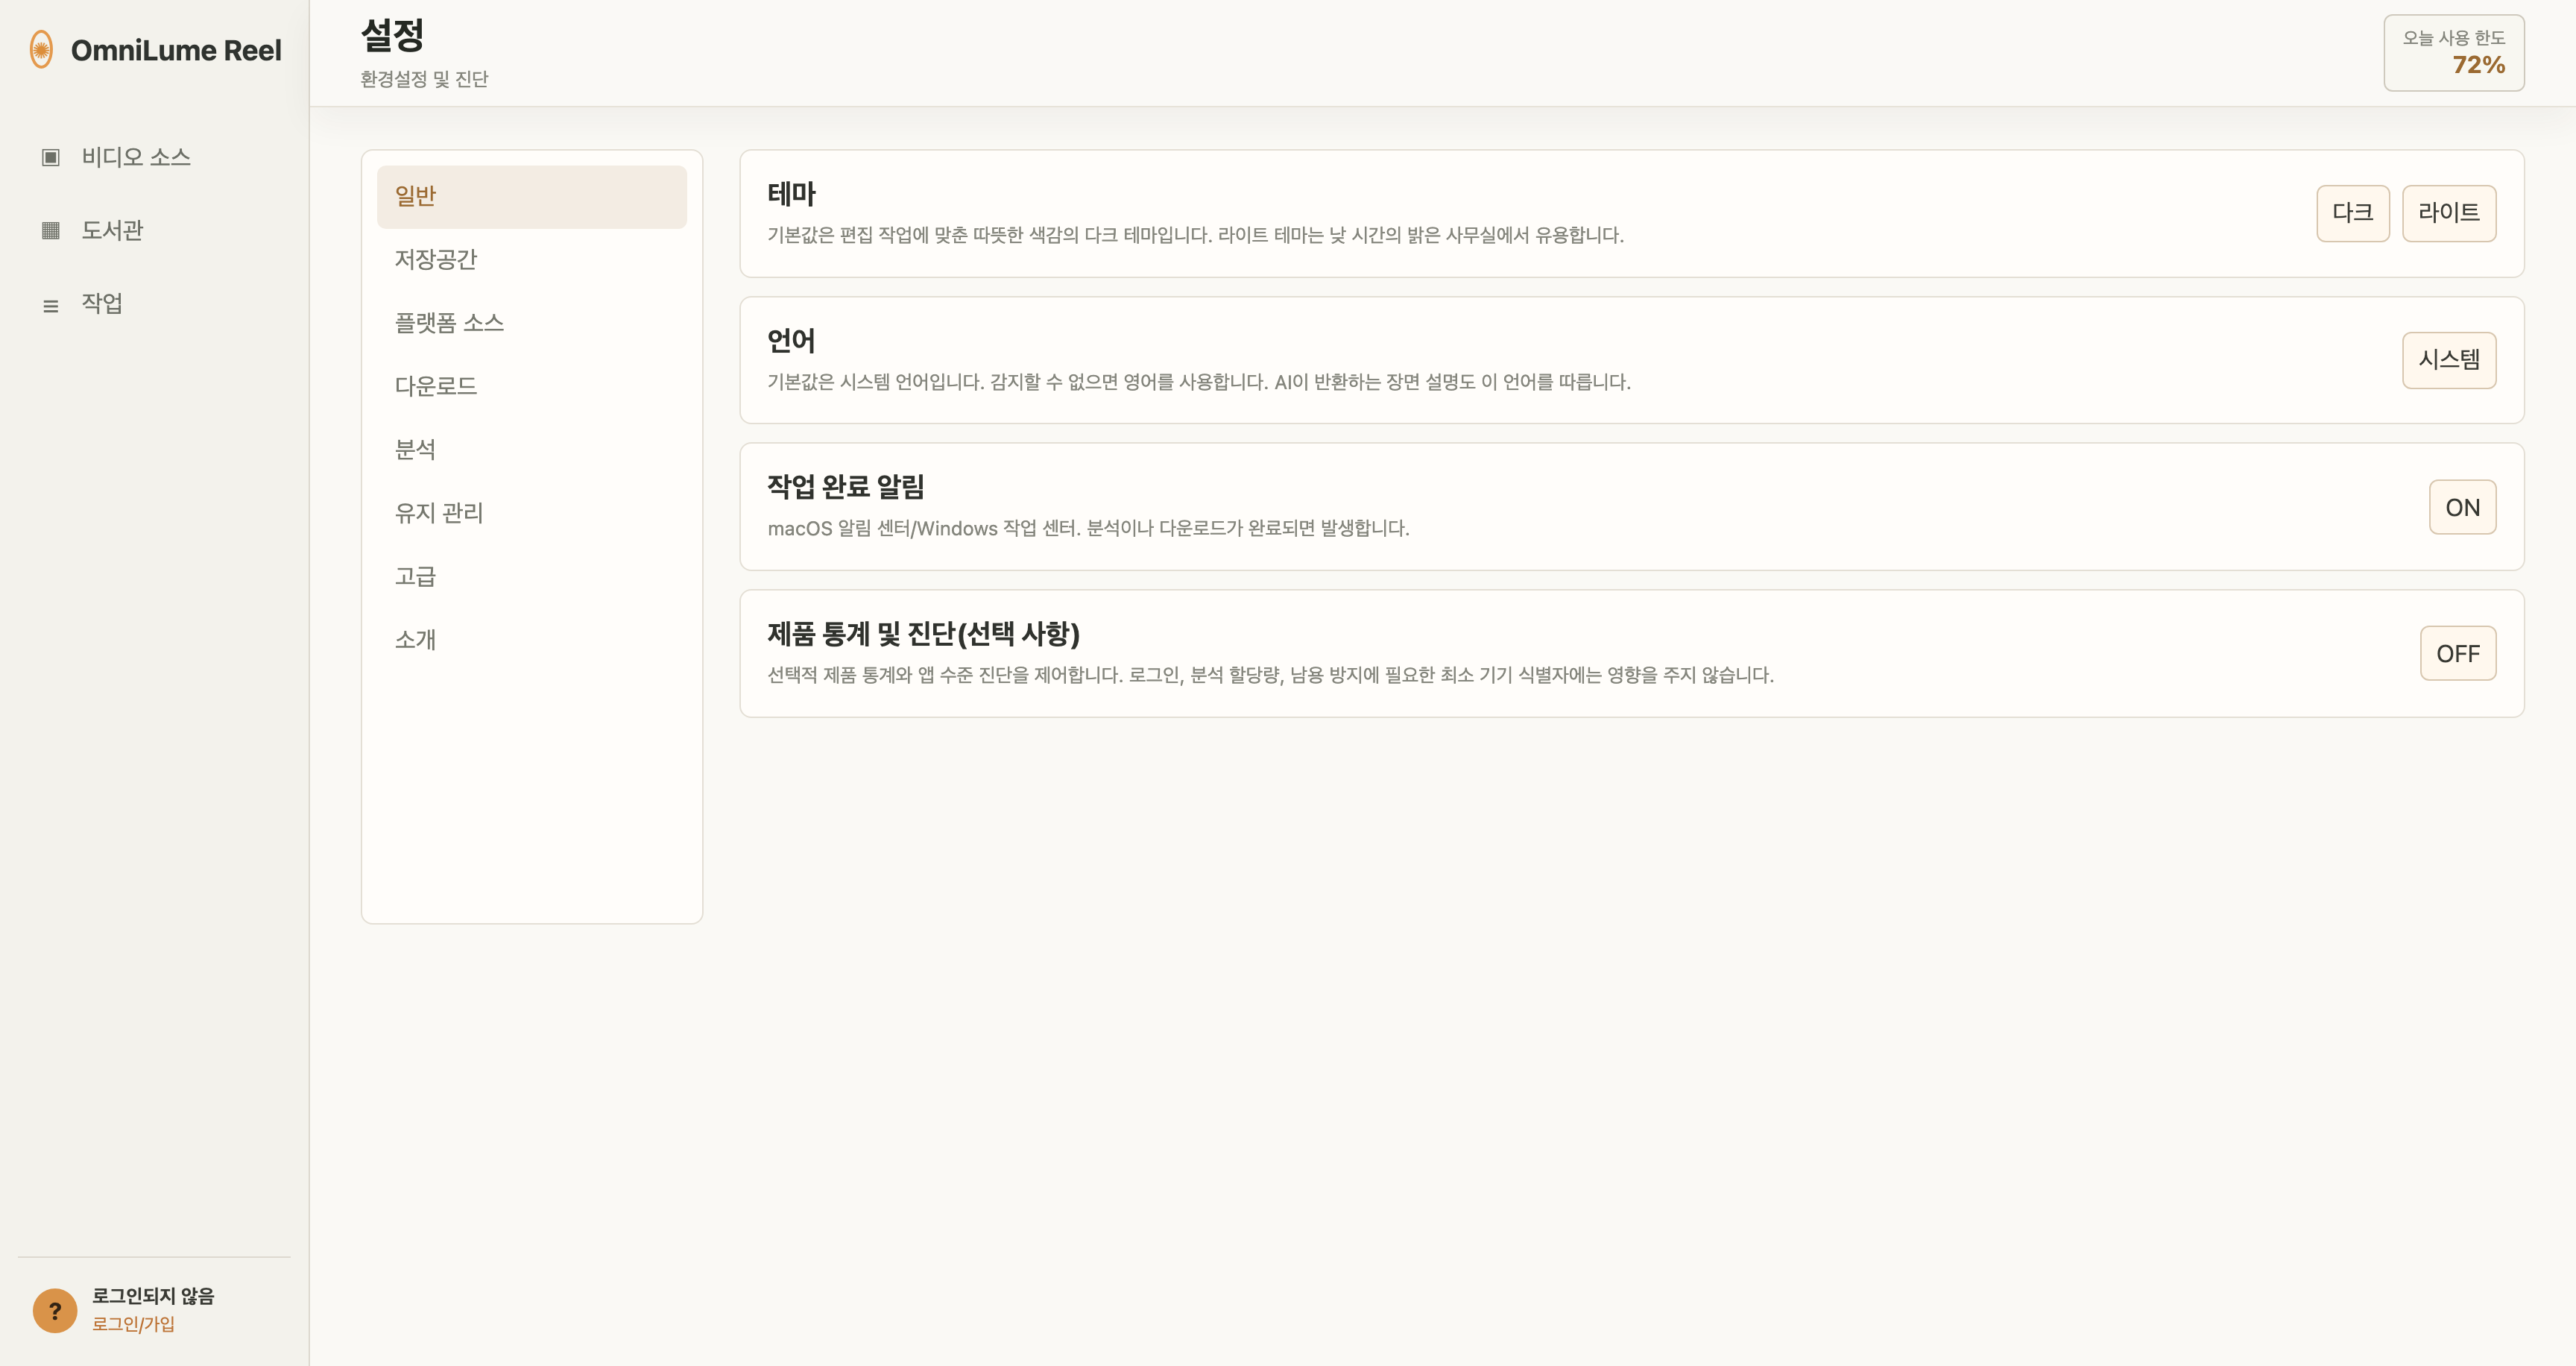This screenshot has width=2576, height=1366.
Task: Click the 비디오 소스 sidebar icon
Action: coord(51,157)
